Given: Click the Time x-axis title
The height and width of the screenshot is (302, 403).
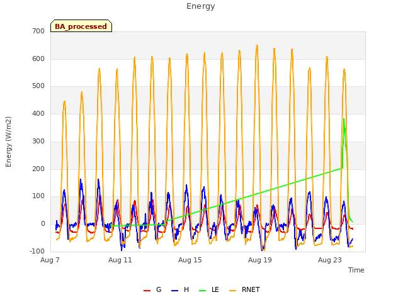Looking at the screenshot, I should coord(356,270).
